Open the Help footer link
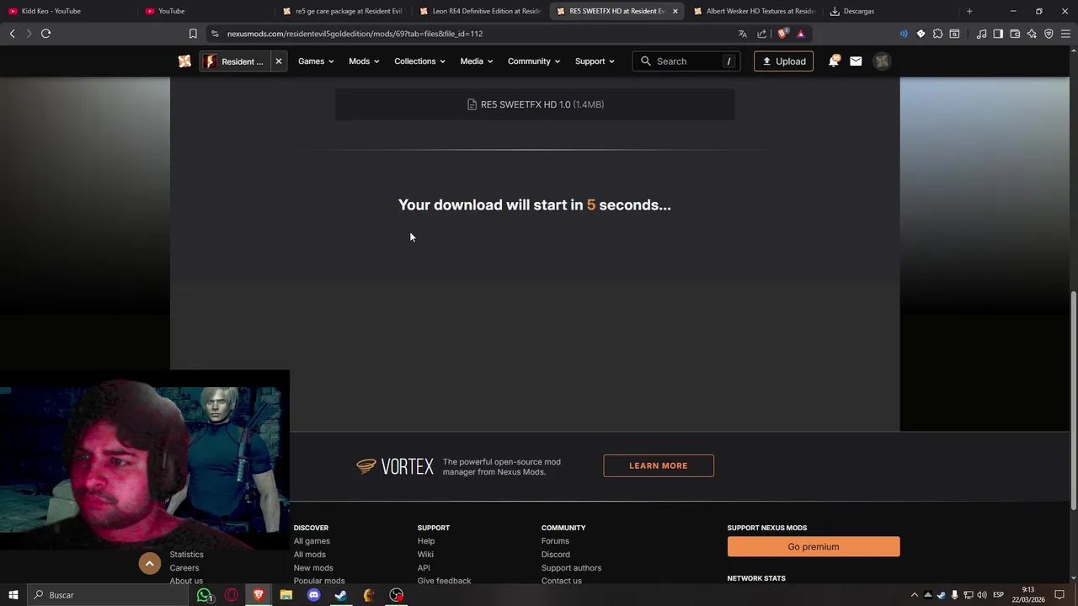 coord(426,541)
